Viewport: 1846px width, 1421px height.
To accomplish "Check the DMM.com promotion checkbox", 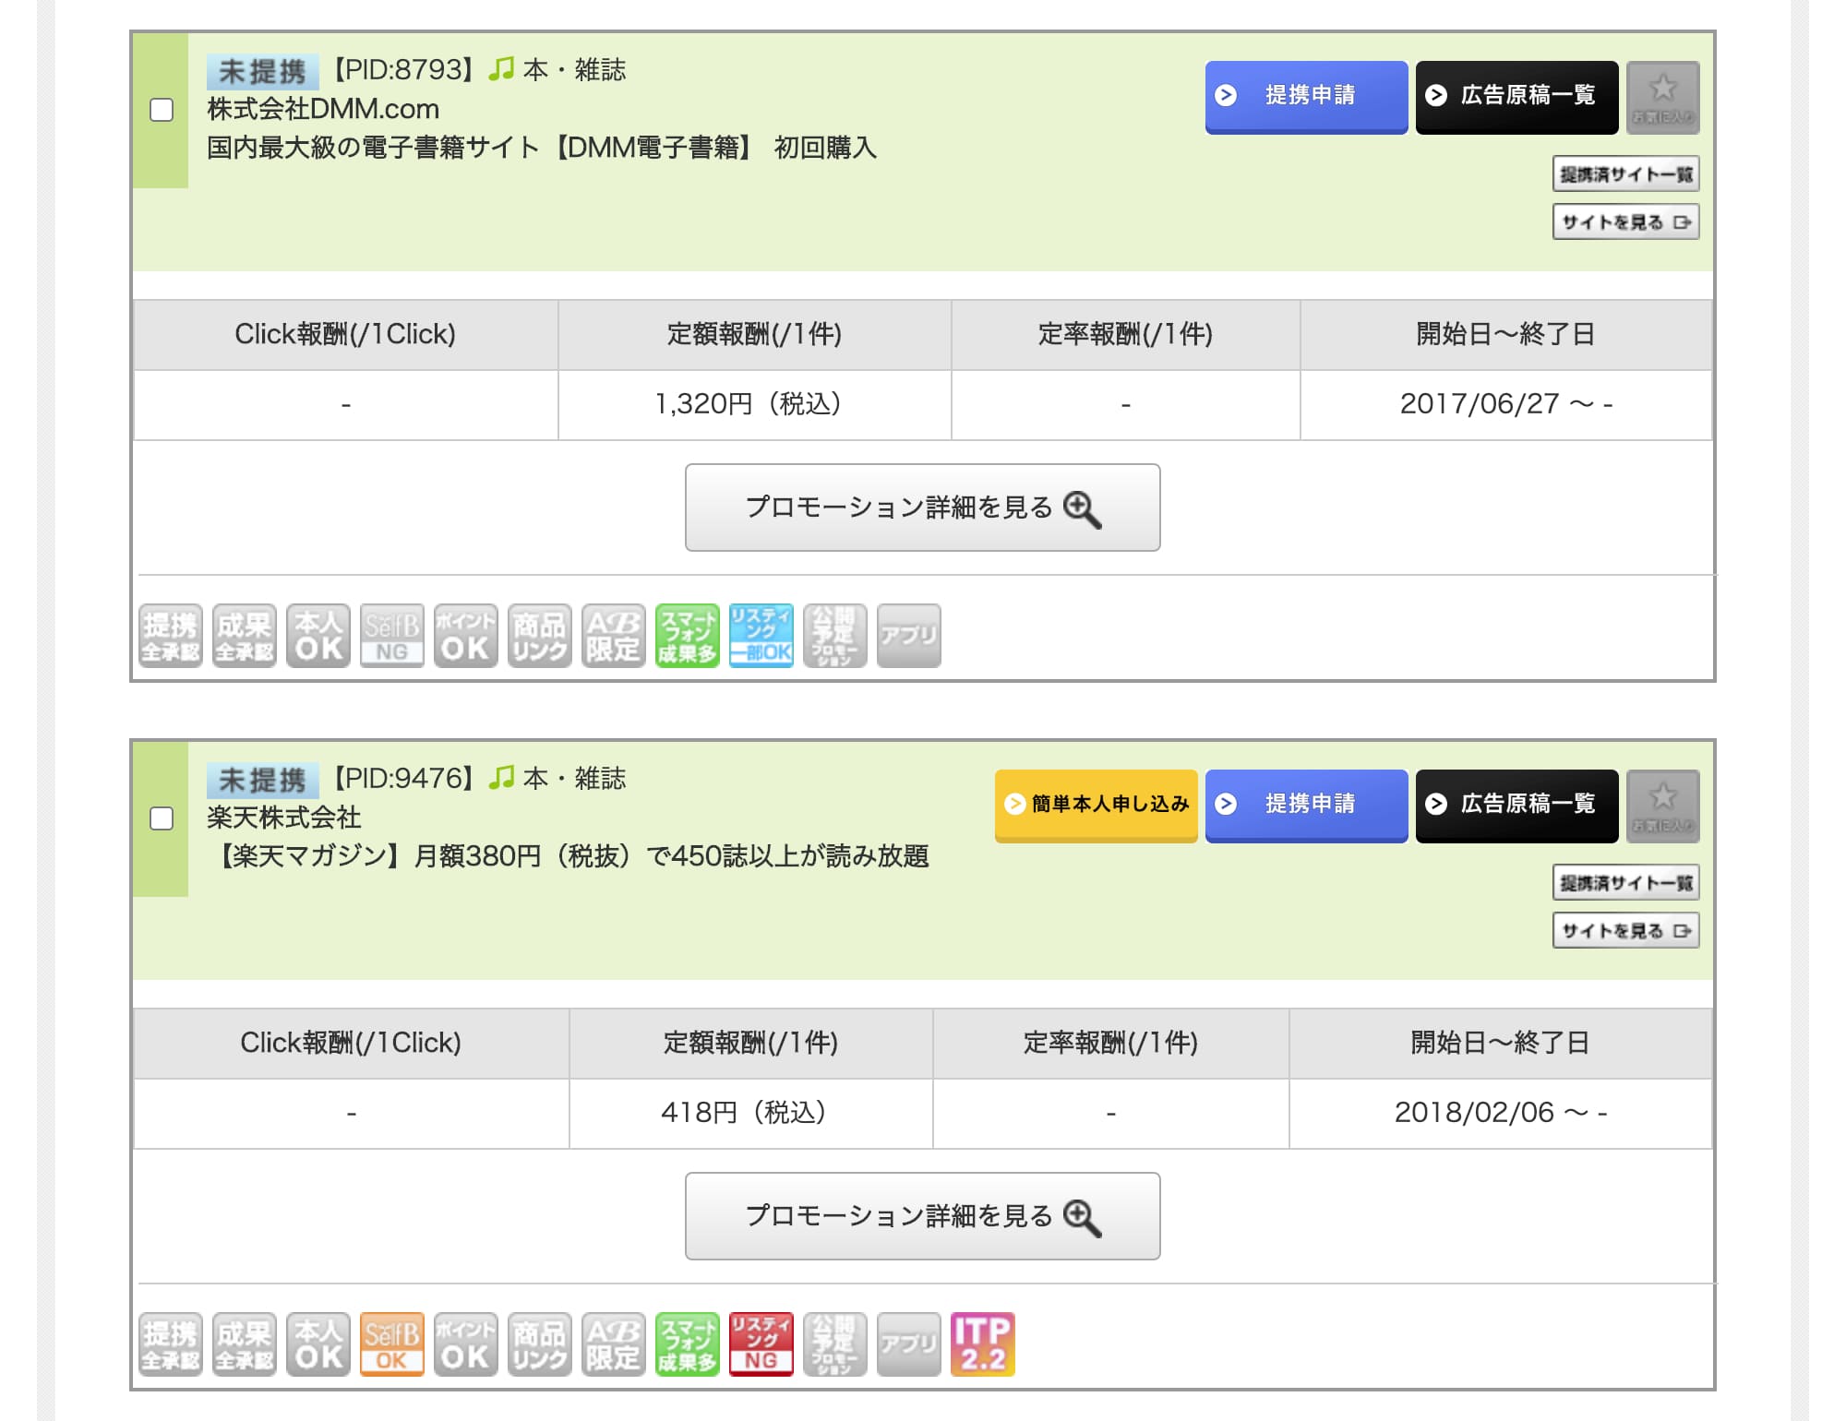I will [x=162, y=110].
